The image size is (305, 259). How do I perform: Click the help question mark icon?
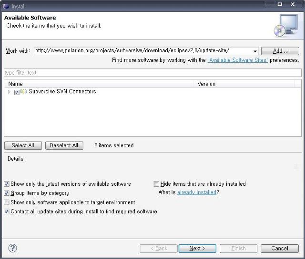pos(13,248)
